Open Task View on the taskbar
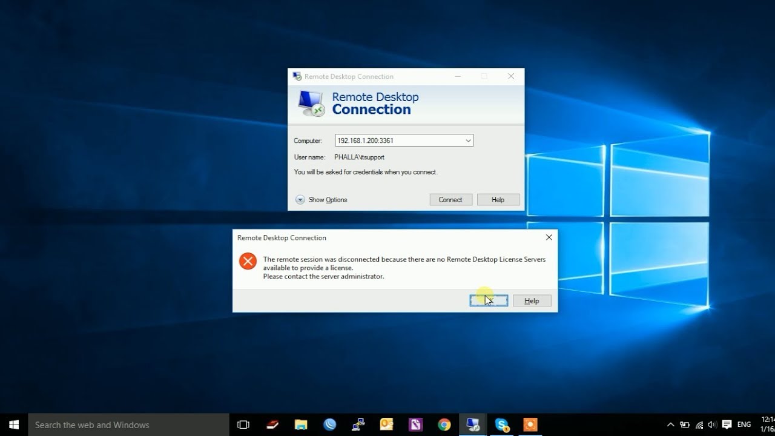775x436 pixels. tap(243, 424)
